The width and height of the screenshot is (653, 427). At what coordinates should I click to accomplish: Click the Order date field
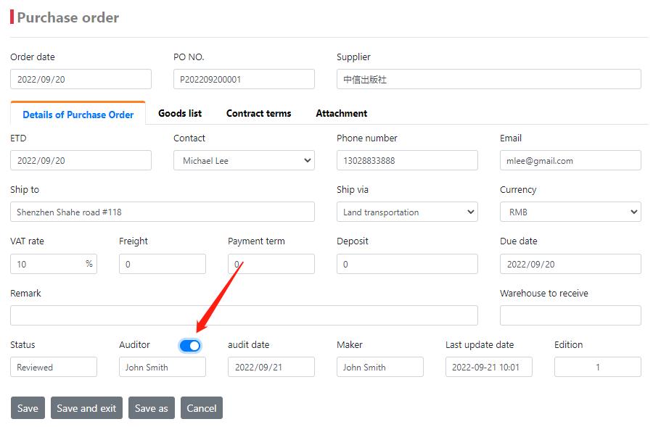point(81,79)
